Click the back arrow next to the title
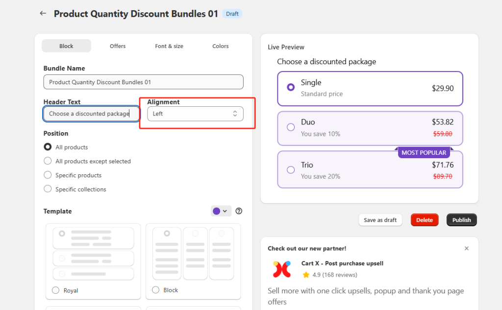Viewport: 502px width, 310px height. coord(43,13)
